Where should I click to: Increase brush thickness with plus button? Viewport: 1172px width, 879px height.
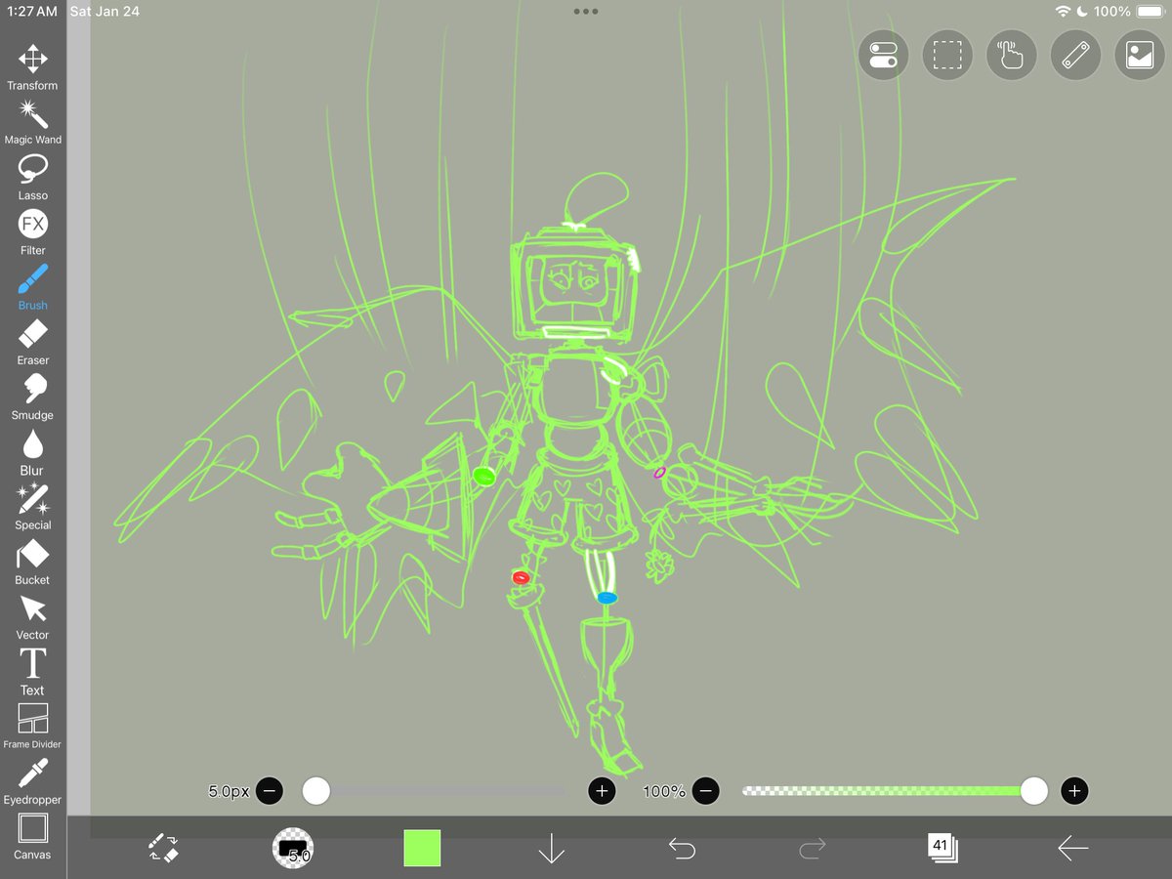click(602, 791)
